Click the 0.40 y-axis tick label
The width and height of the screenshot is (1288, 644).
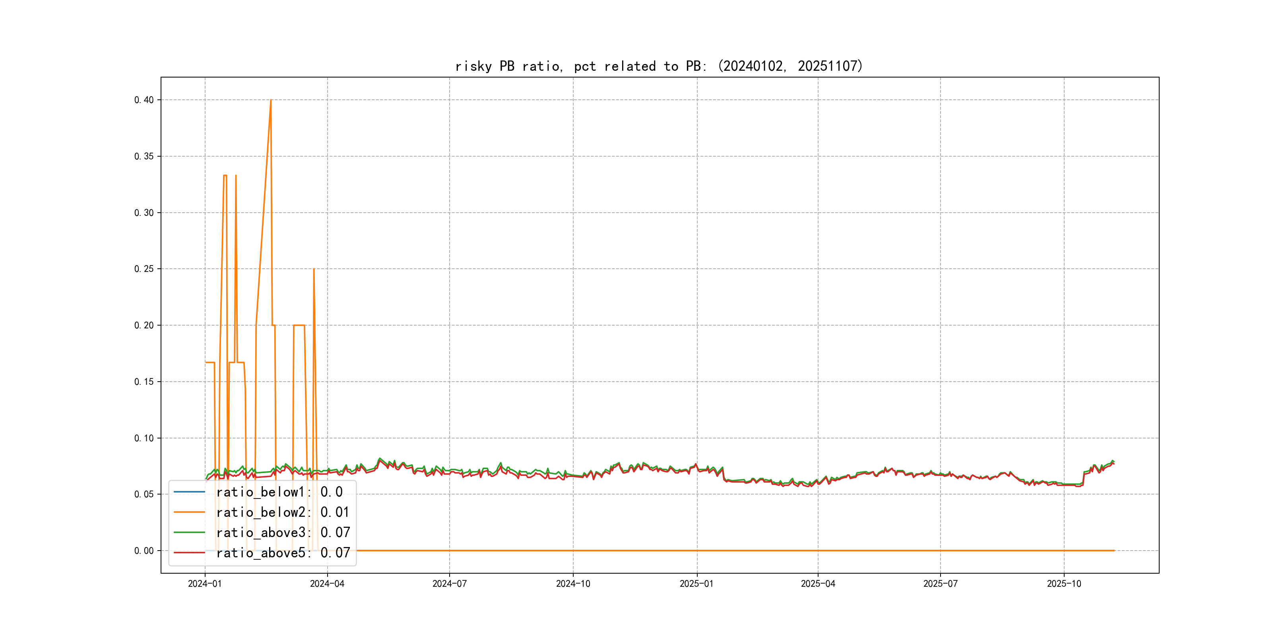tap(144, 100)
